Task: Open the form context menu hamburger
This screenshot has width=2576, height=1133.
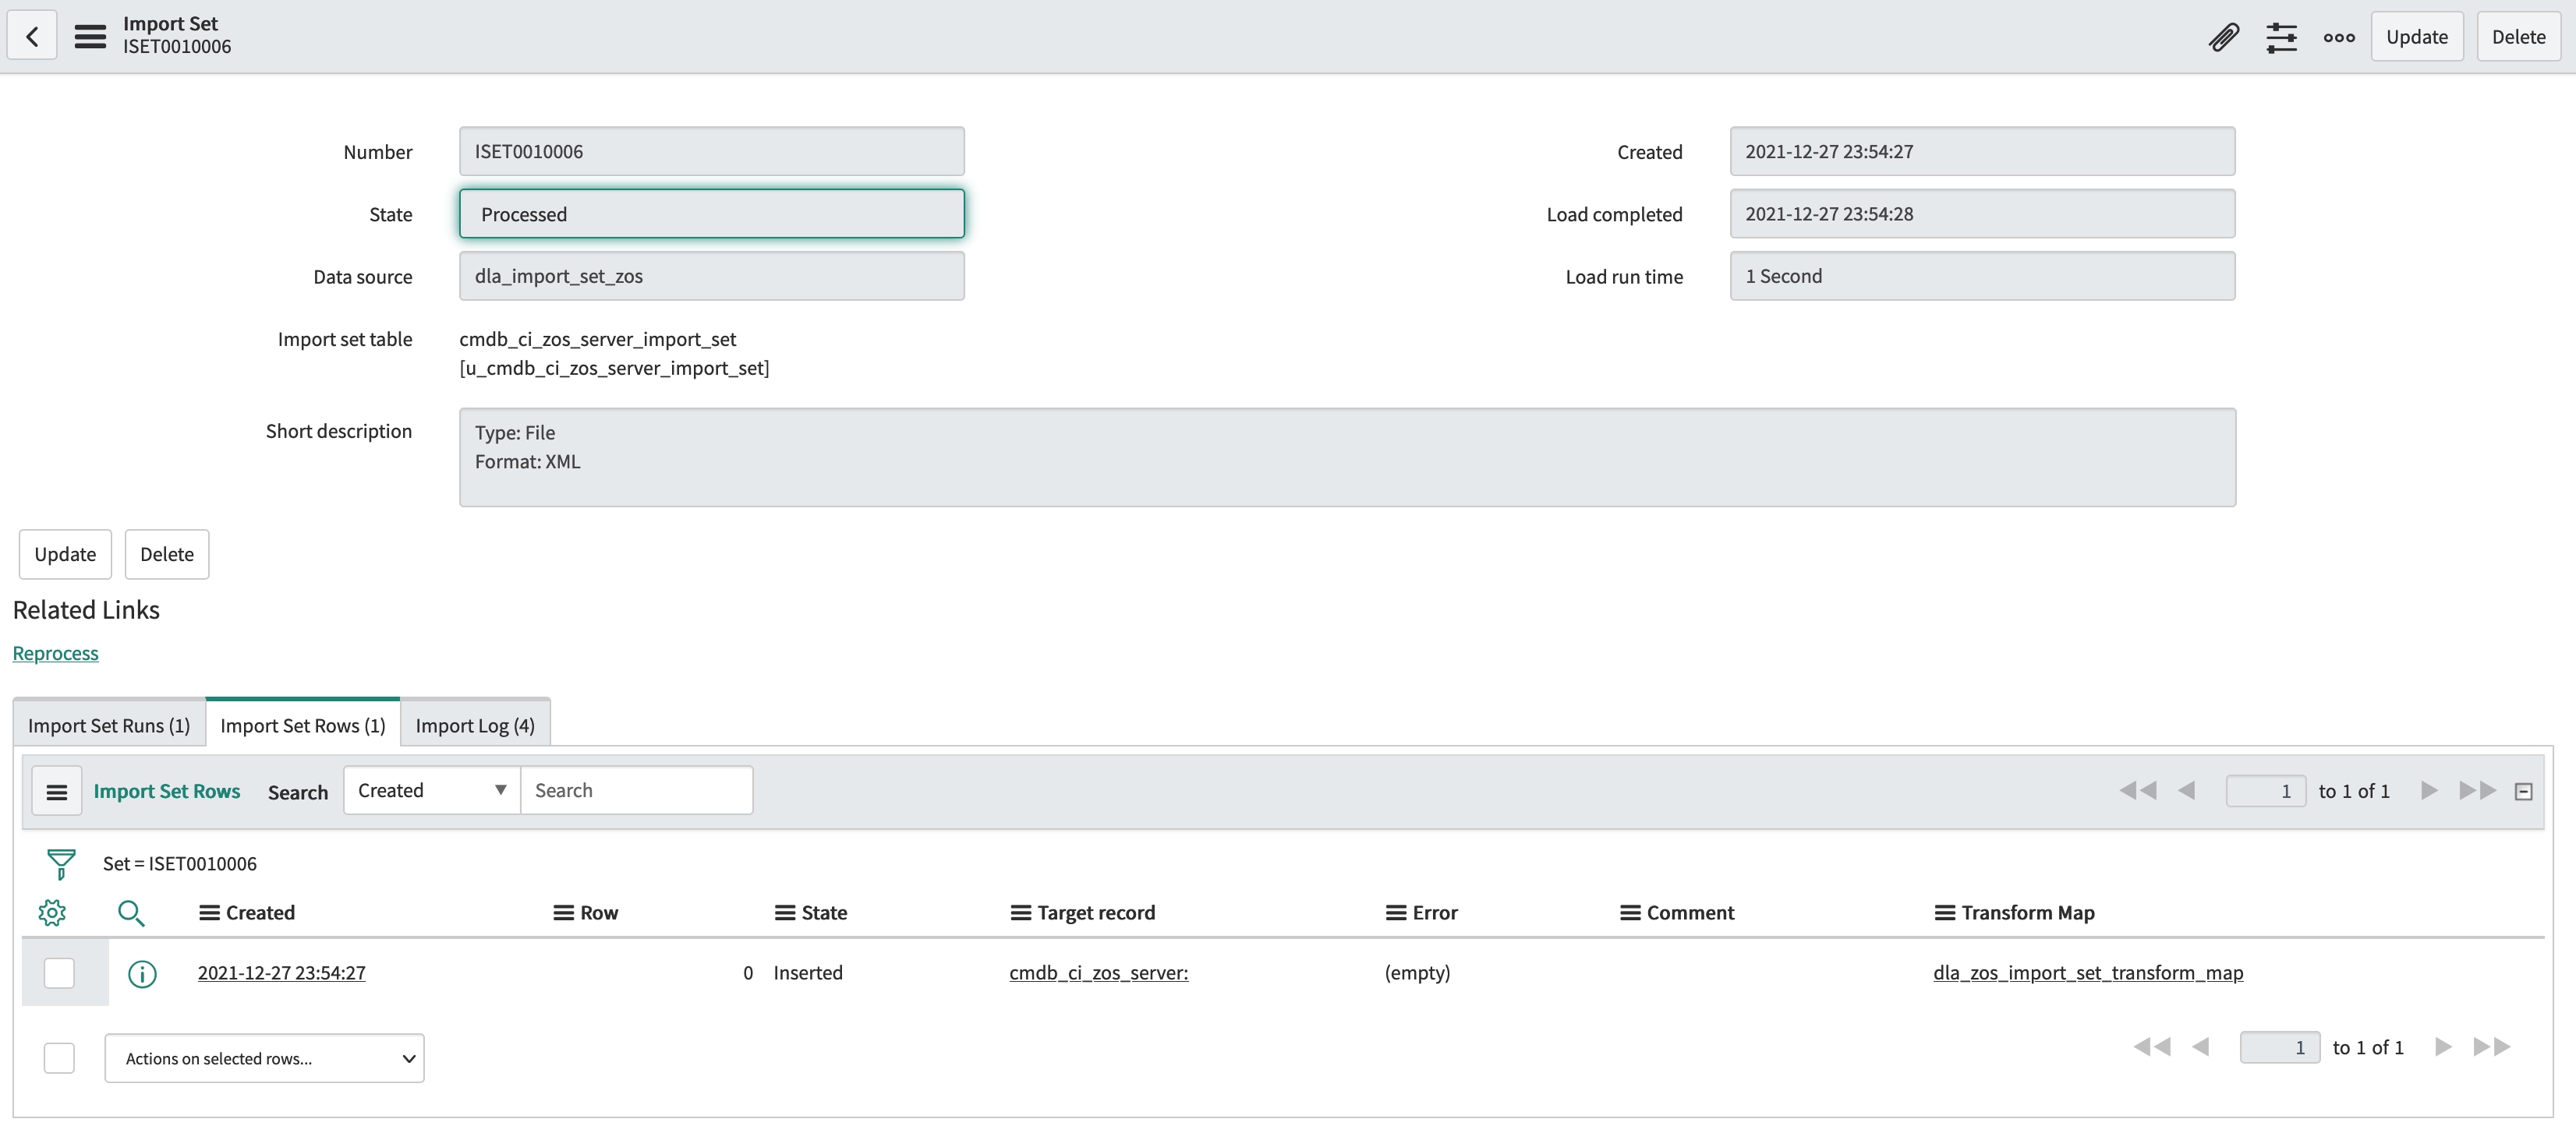Action: 90,37
